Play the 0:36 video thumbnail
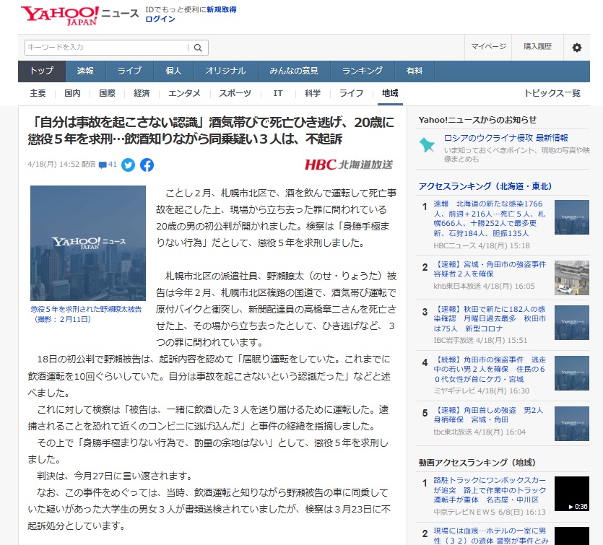This screenshot has height=545, width=603. [x=571, y=494]
